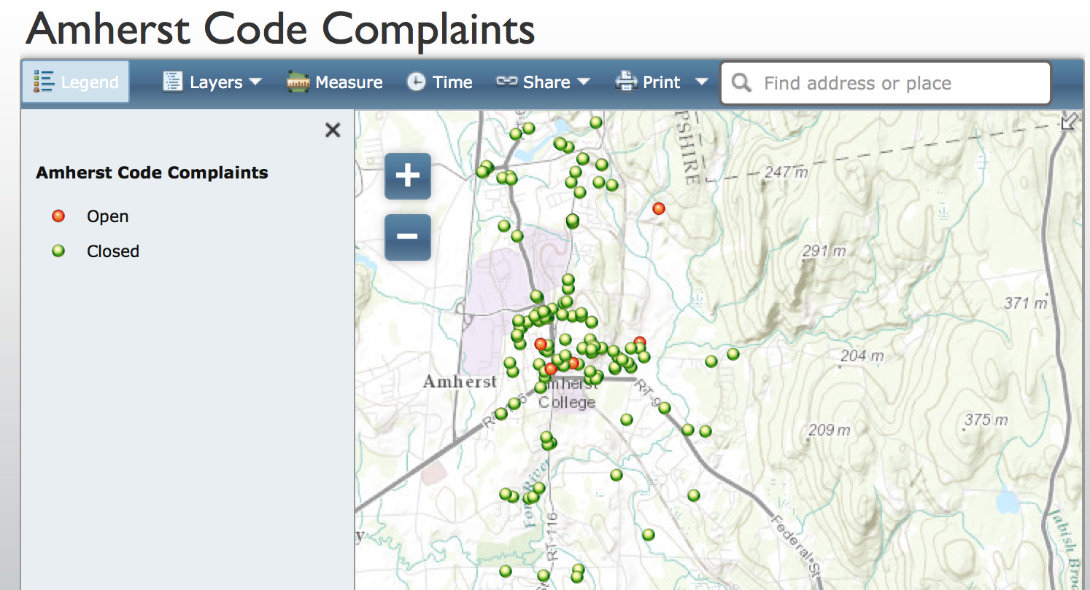Screen dimensions: 1090x590
Task: Click the "371 m" elevation label
Action: (1026, 303)
